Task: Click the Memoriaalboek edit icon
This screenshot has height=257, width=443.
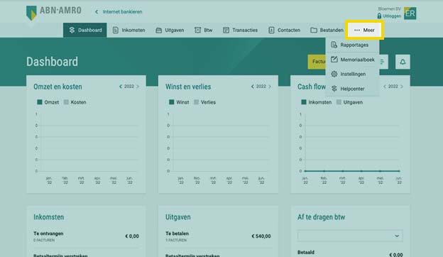Action: (x=334, y=60)
